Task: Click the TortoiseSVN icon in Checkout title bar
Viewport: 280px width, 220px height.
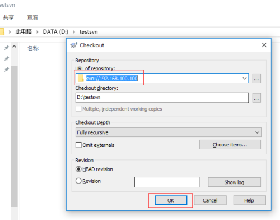Action: (73, 45)
